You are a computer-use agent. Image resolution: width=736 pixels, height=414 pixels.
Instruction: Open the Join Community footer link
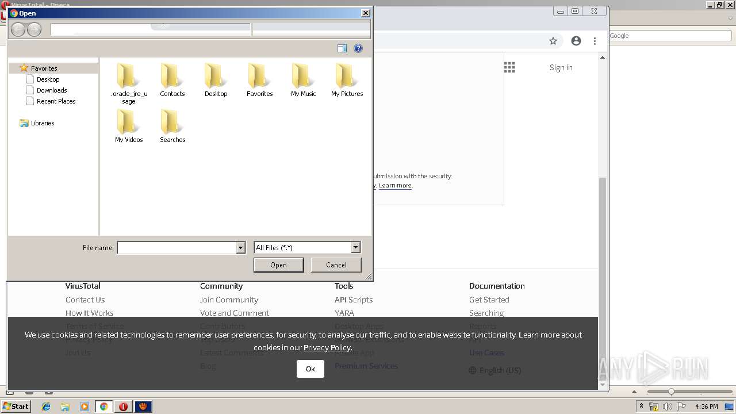229,300
